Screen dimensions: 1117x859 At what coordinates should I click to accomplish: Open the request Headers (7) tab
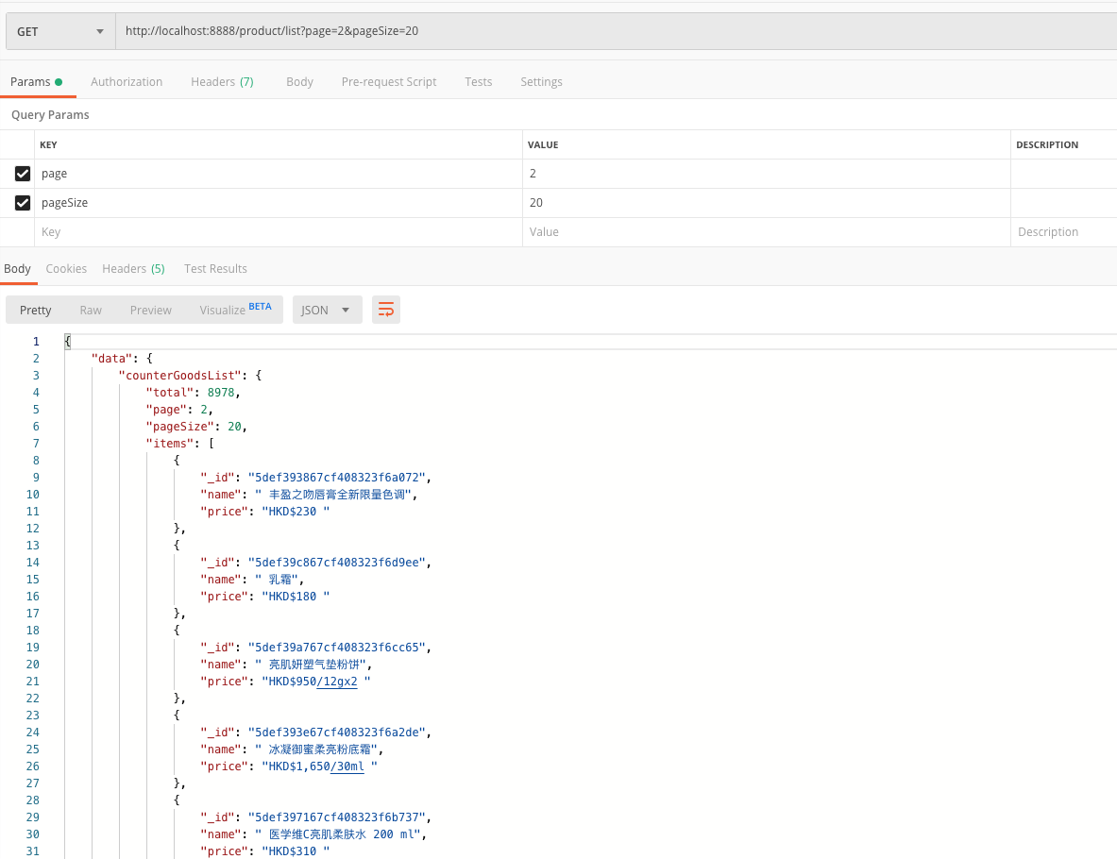(222, 82)
